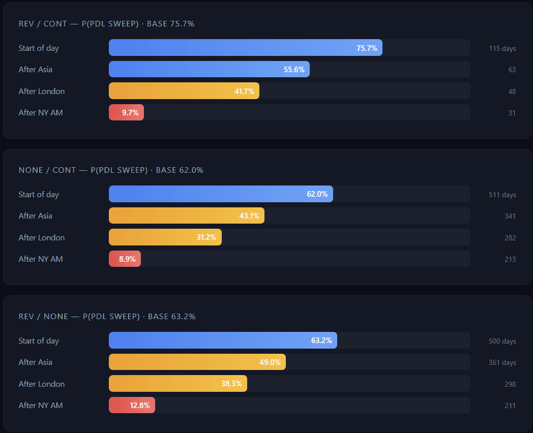This screenshot has height=433, width=533.
Task: Click the 31.2% After London bar
Action: coord(165,237)
